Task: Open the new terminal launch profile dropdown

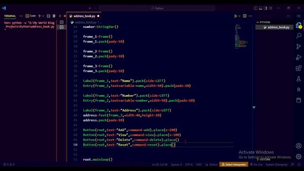Action: click(x=43, y=16)
